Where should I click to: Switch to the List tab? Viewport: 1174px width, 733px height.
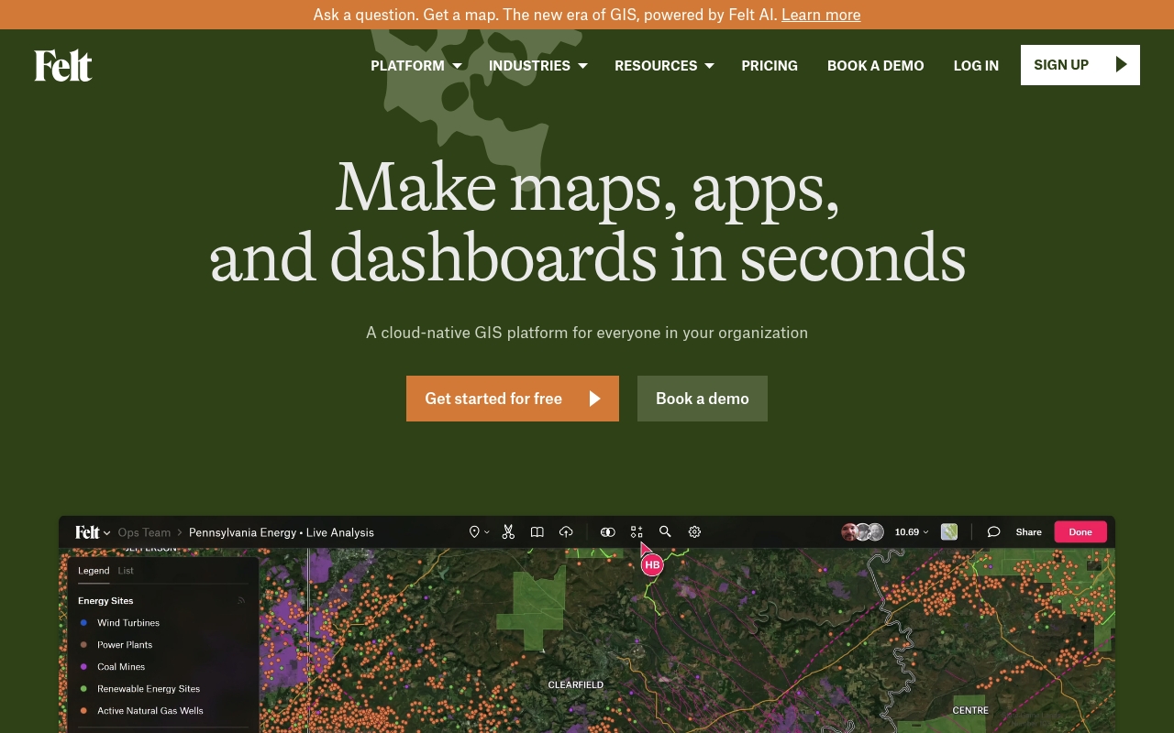pyautogui.click(x=126, y=571)
